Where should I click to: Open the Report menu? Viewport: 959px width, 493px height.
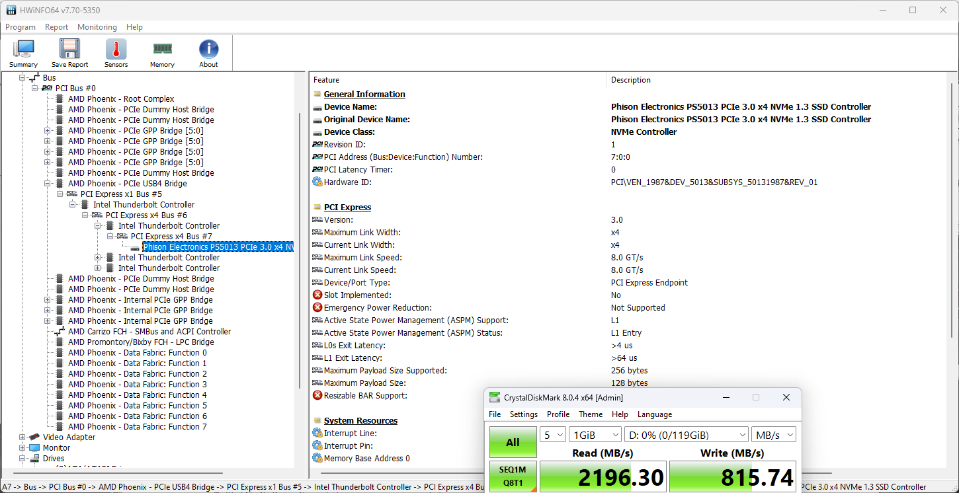(x=56, y=27)
